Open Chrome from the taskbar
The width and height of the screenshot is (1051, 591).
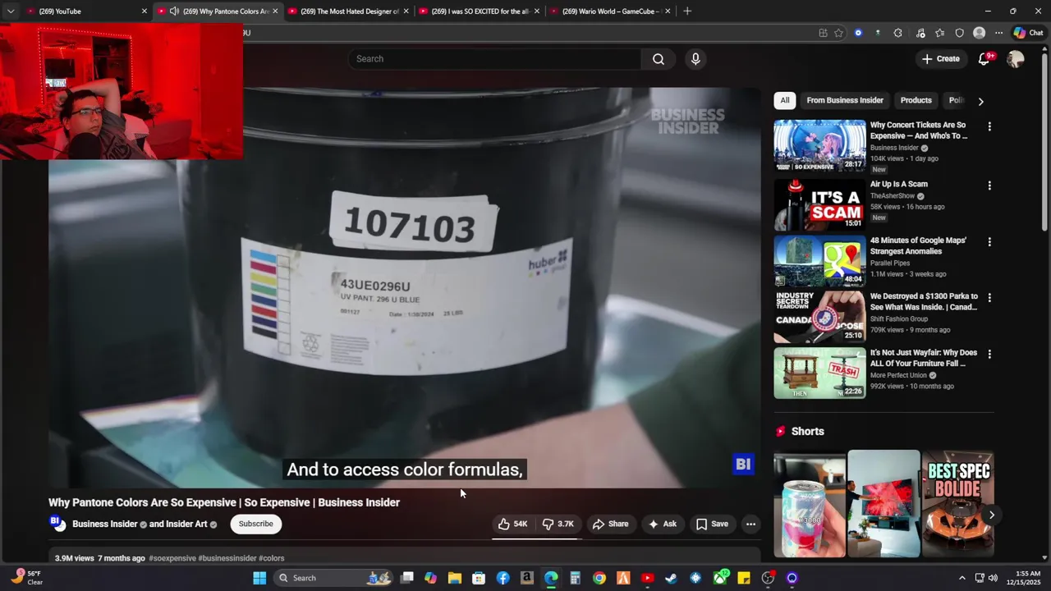click(x=599, y=578)
